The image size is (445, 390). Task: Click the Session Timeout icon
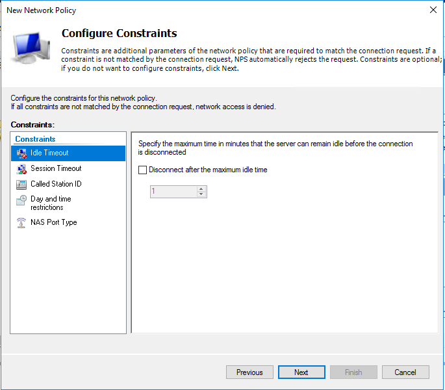[x=21, y=169]
